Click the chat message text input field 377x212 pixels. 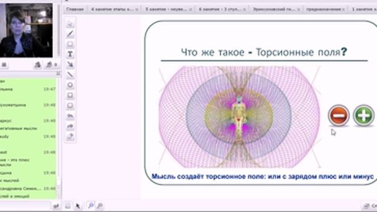(x=25, y=206)
